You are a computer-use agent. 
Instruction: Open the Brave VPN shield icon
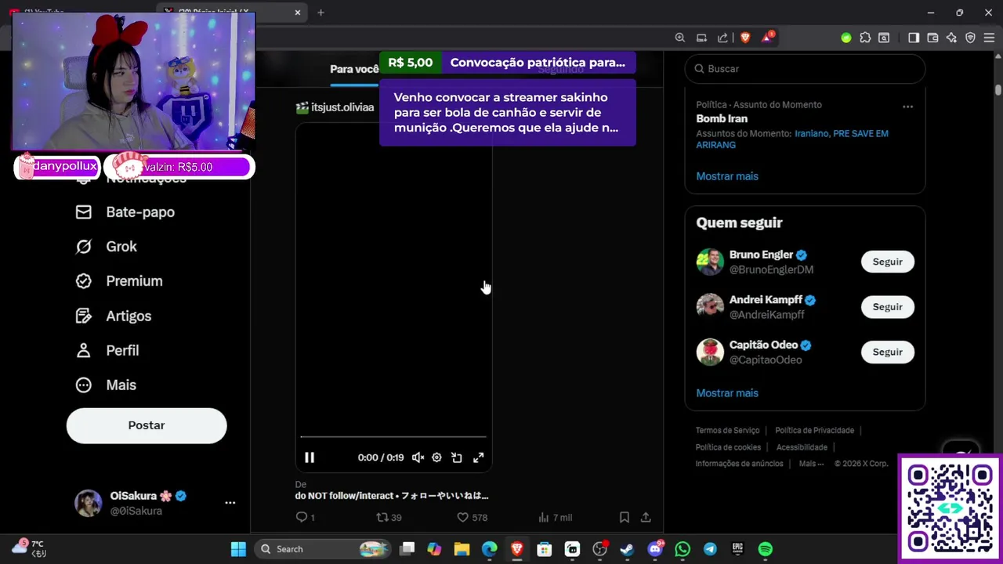(970, 38)
